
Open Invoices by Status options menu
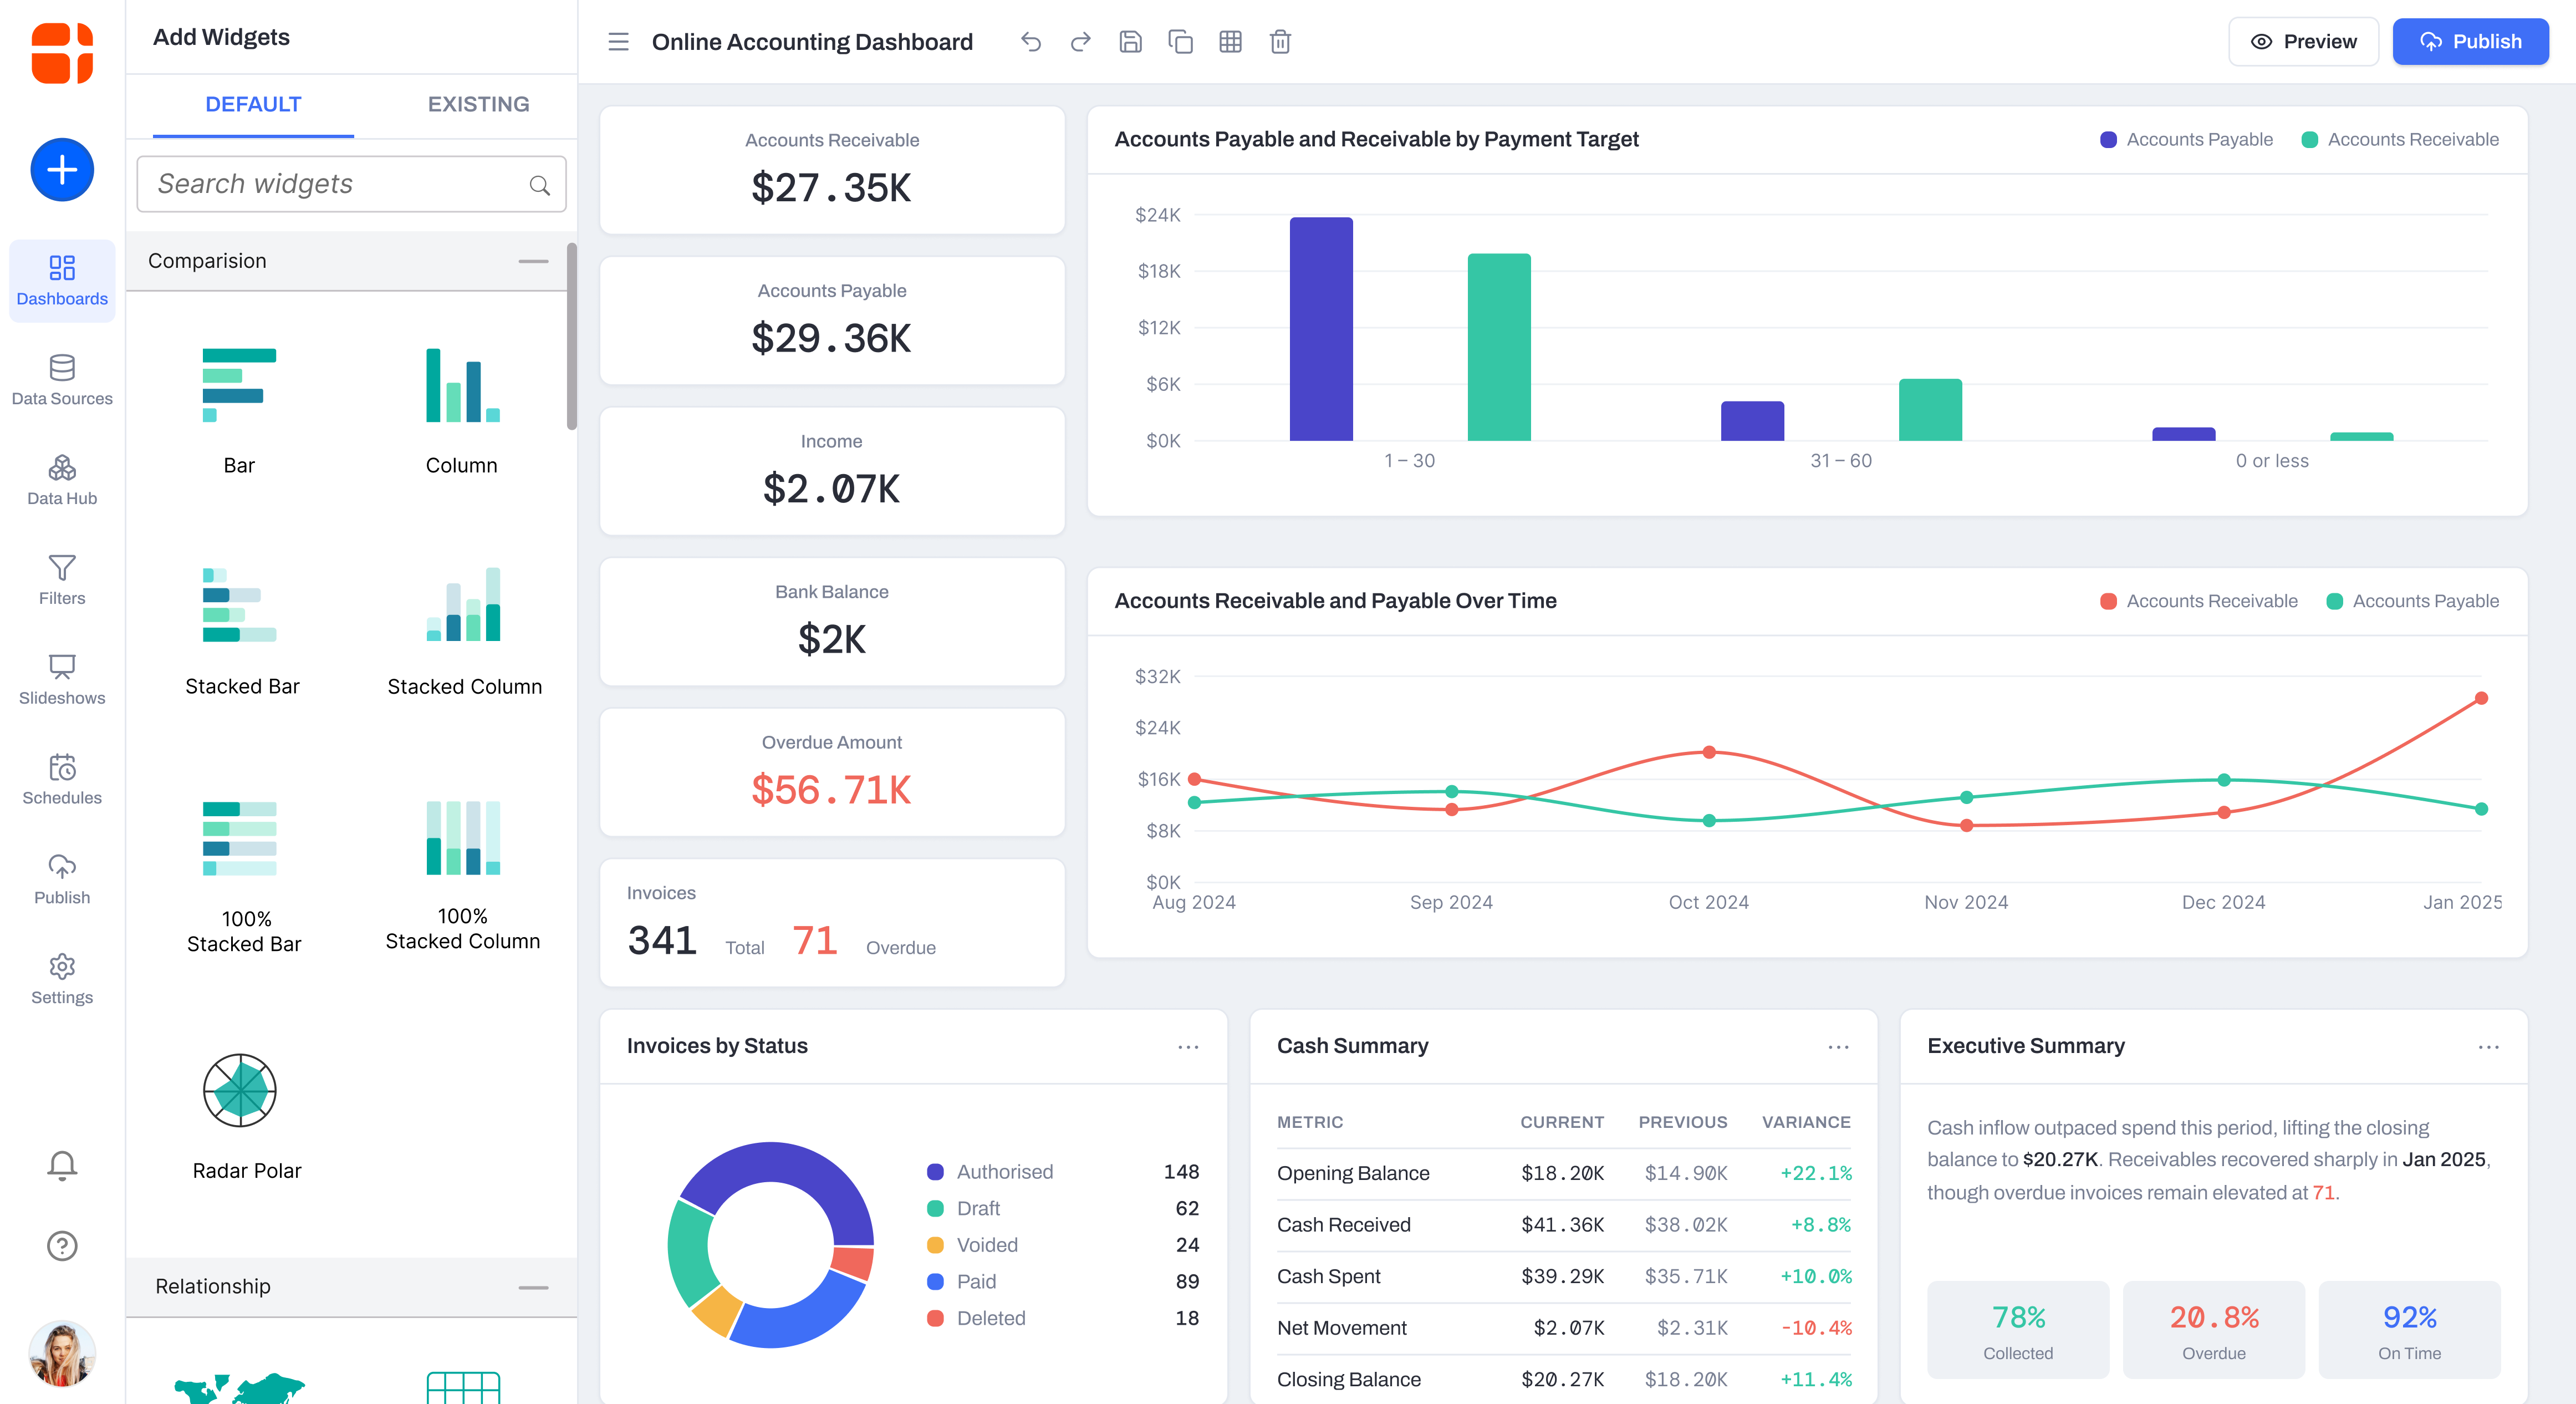click(1188, 1047)
